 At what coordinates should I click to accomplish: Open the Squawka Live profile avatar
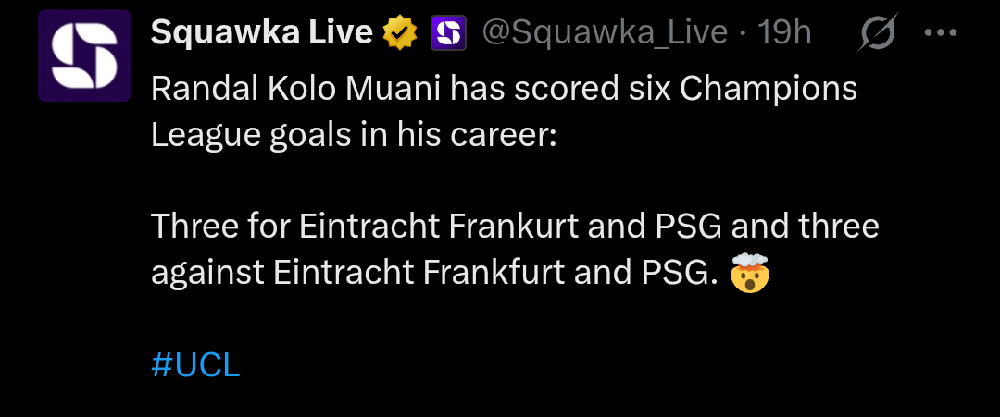(x=84, y=55)
